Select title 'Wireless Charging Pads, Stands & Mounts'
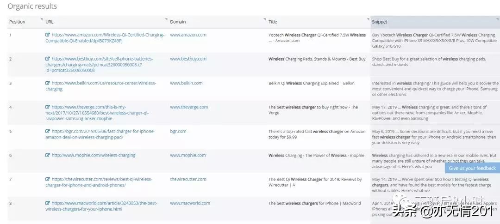 (317, 59)
